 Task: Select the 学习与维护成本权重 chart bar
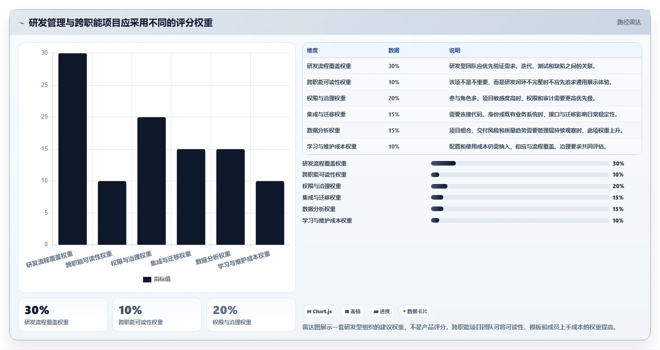(x=270, y=213)
